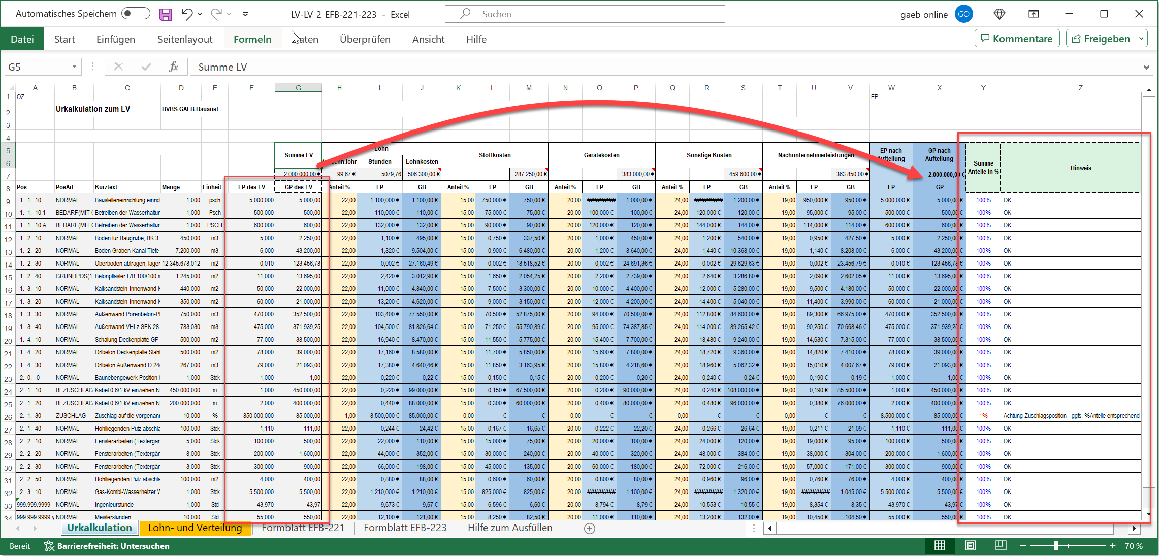1161x558 pixels.
Task: Adjust the zoom slider handle
Action: (1056, 546)
